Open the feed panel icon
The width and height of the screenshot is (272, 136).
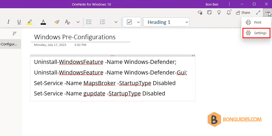[209, 12]
